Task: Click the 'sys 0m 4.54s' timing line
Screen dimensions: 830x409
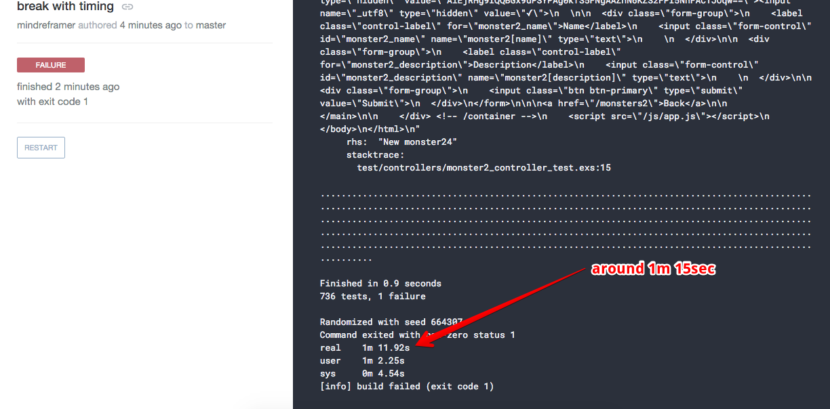Action: coord(362,374)
